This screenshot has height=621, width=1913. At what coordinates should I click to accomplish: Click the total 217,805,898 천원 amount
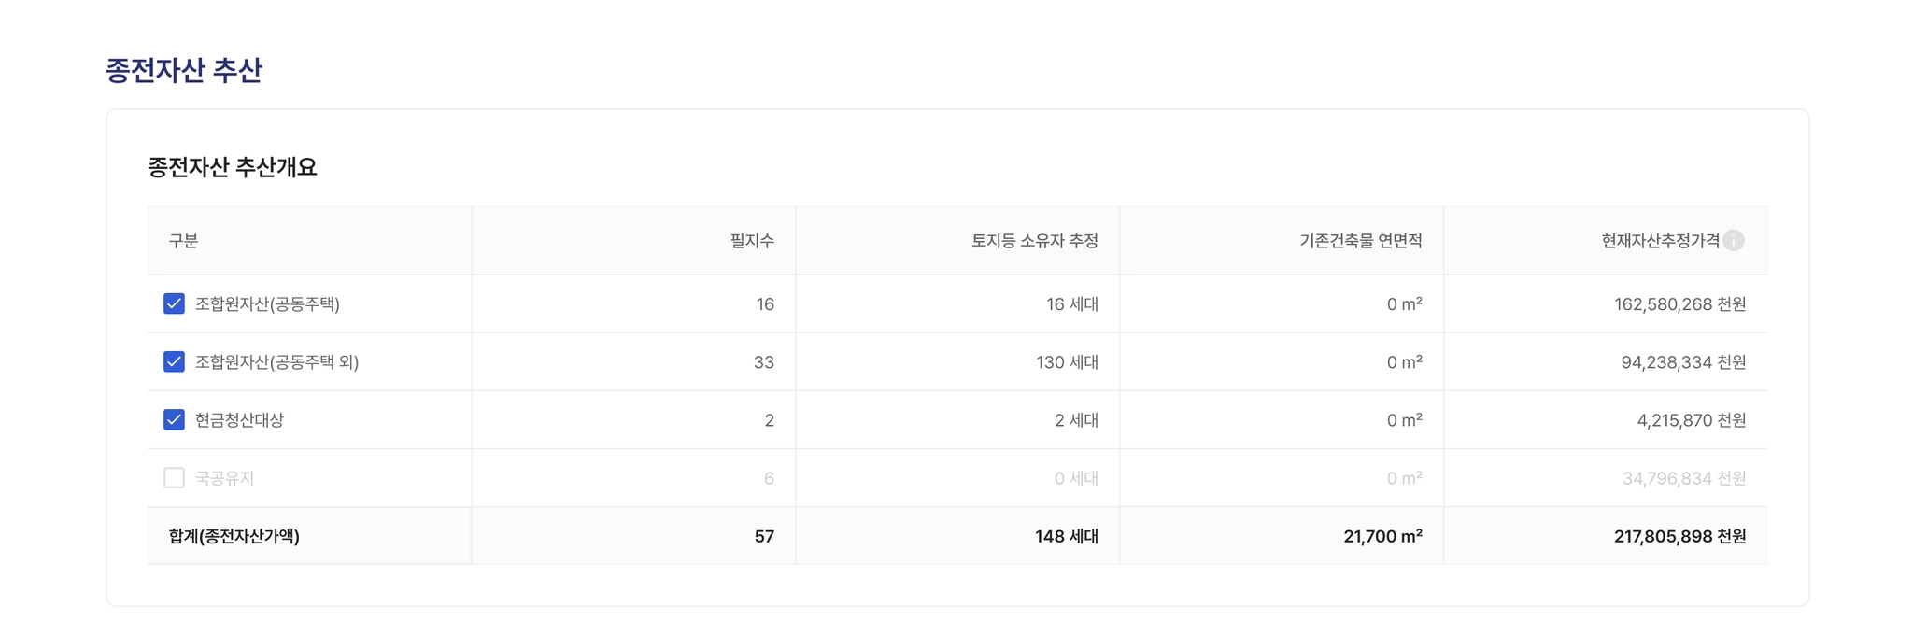pos(1679,536)
